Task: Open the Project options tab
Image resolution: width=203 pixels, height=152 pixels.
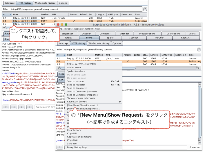Action: click(x=147, y=34)
